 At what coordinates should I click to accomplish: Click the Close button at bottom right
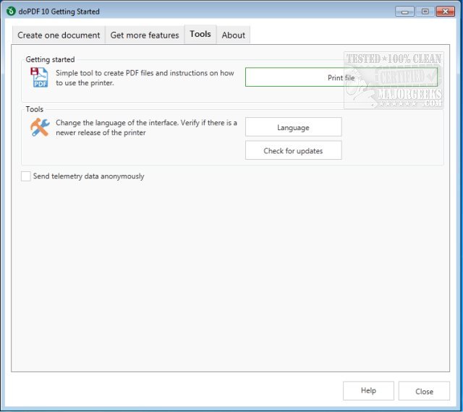(424, 391)
